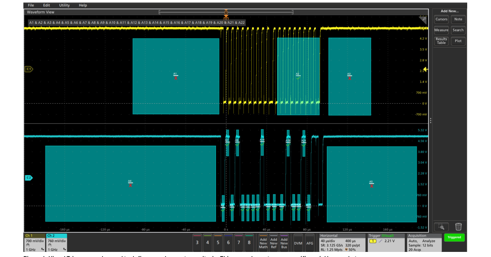The image size is (491, 257).
Task: Add a new Note
Action: [x=458, y=19]
